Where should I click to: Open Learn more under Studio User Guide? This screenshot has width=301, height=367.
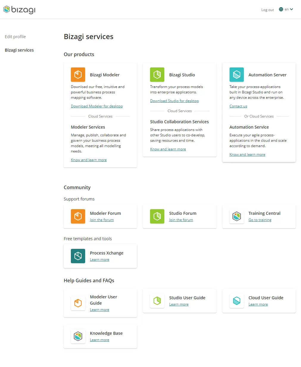pyautogui.click(x=179, y=304)
